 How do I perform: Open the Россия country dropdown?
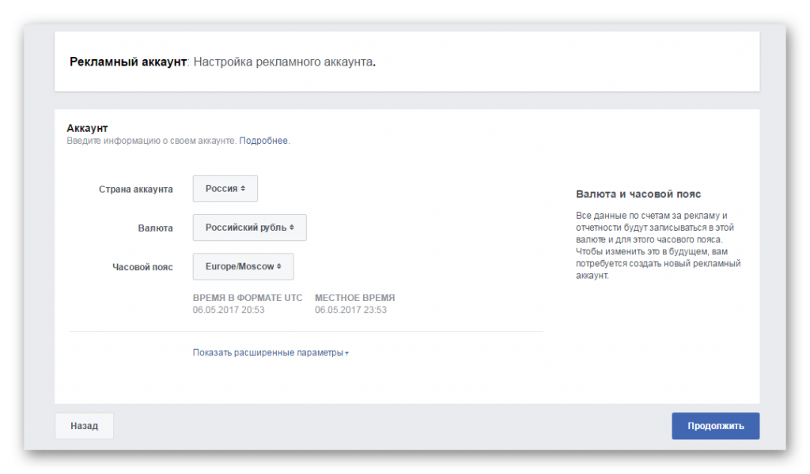click(x=225, y=189)
